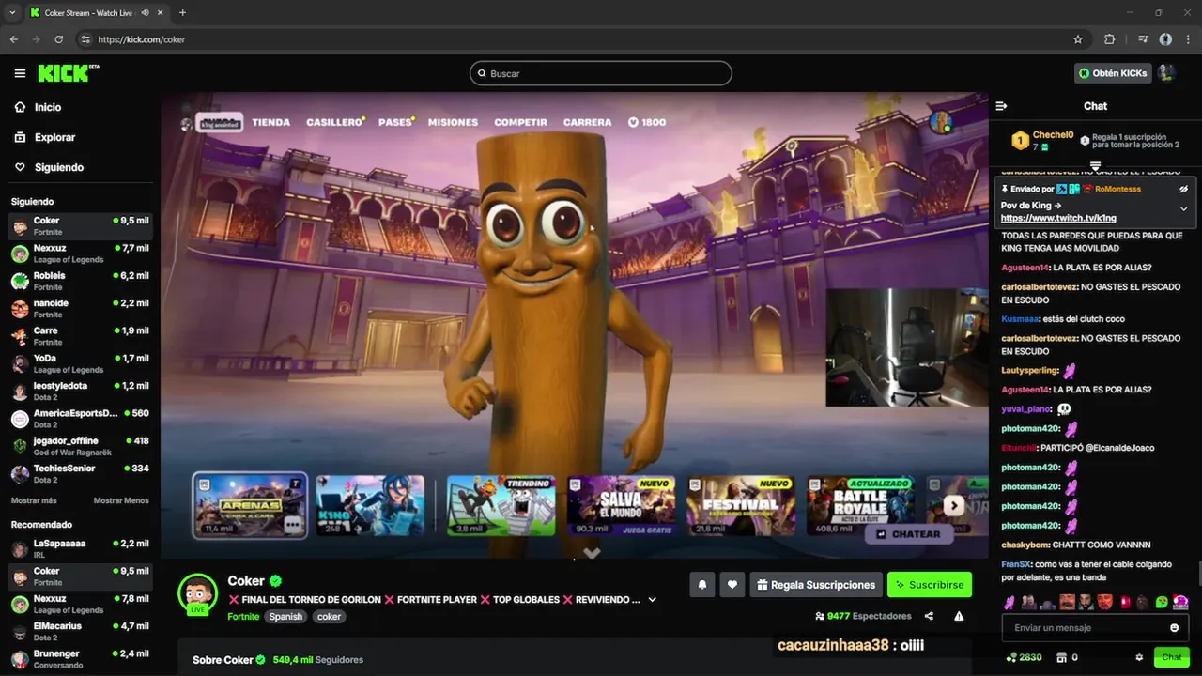Open YoDa channel in sidebar
The width and height of the screenshot is (1202, 676).
[x=80, y=363]
